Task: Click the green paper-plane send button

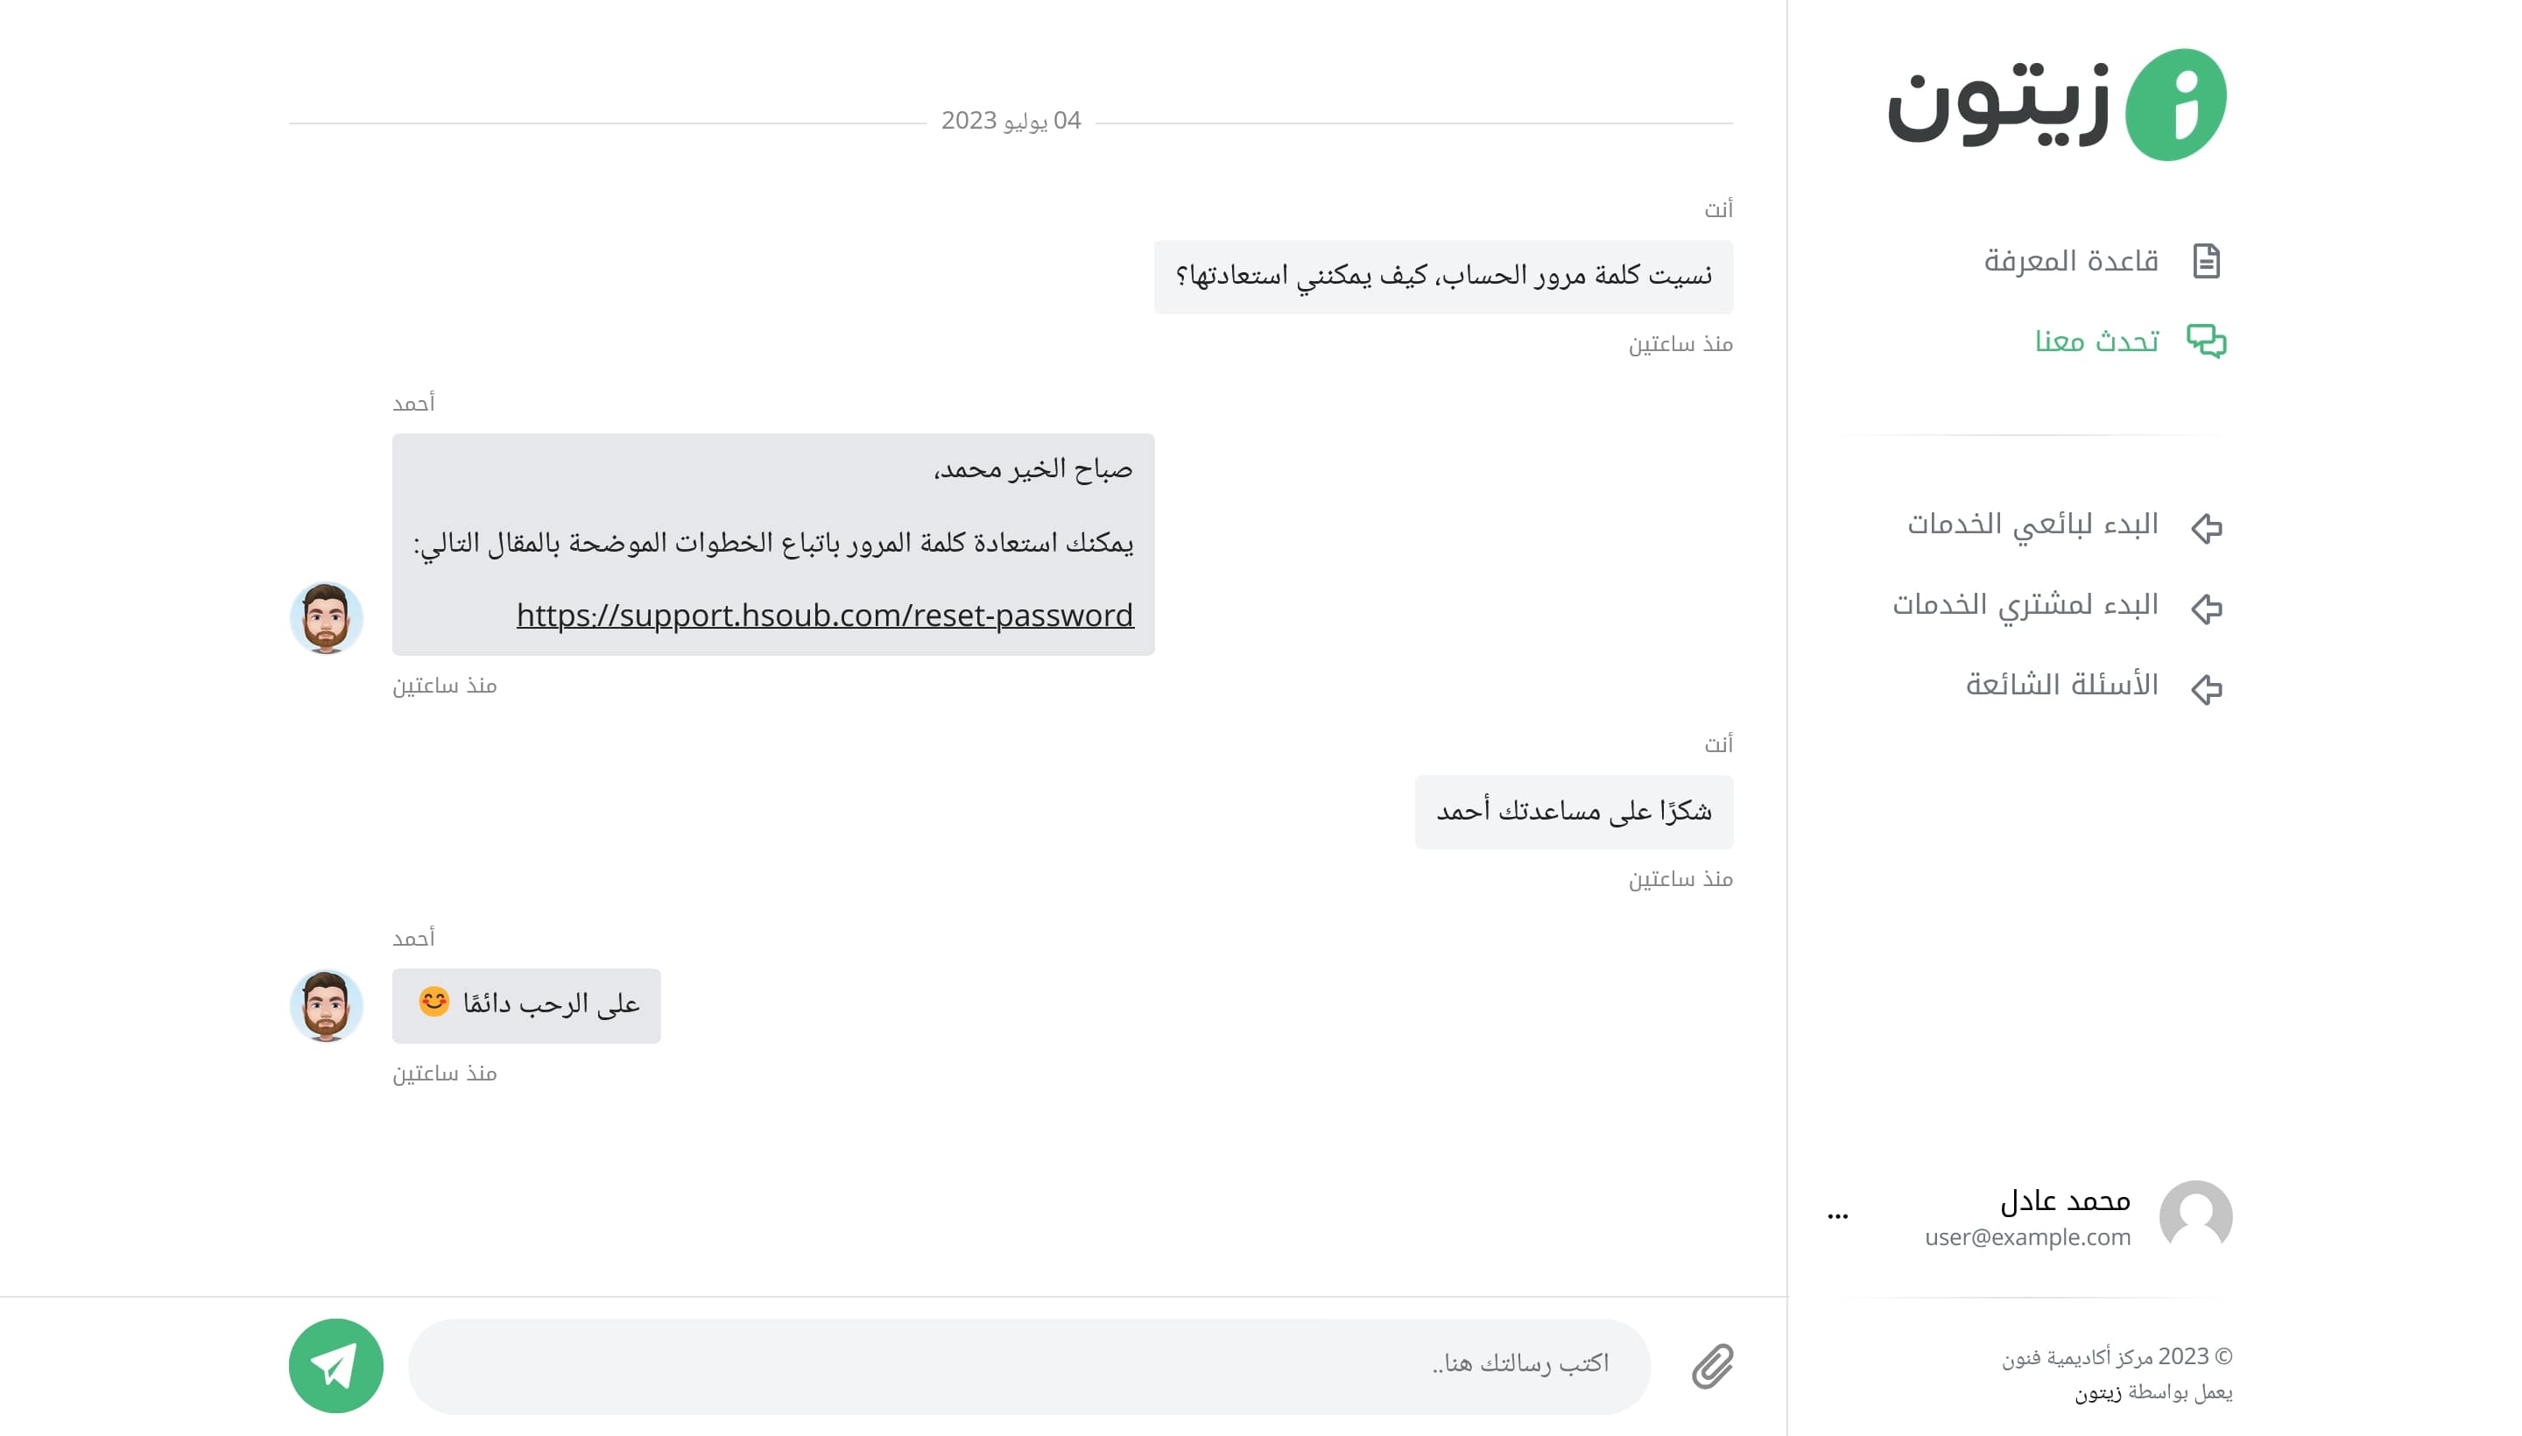Action: pyautogui.click(x=335, y=1365)
